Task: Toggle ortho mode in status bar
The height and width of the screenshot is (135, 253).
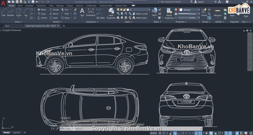Action: 179,133
